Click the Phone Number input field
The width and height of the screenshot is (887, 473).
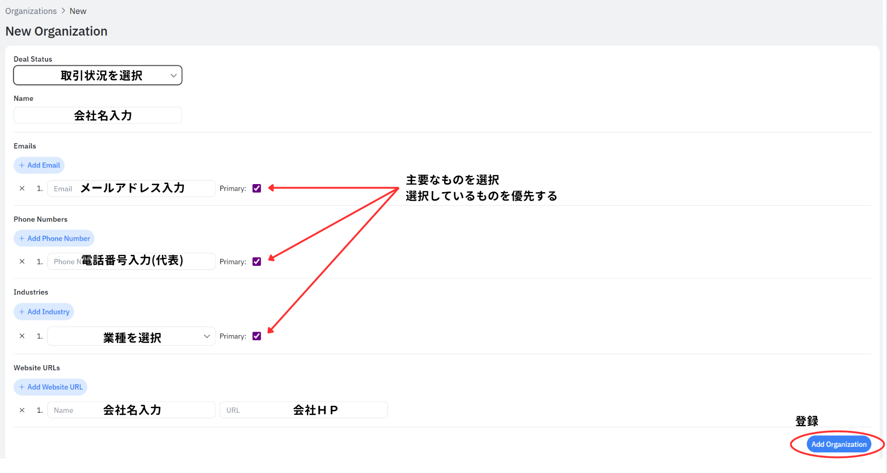(131, 261)
